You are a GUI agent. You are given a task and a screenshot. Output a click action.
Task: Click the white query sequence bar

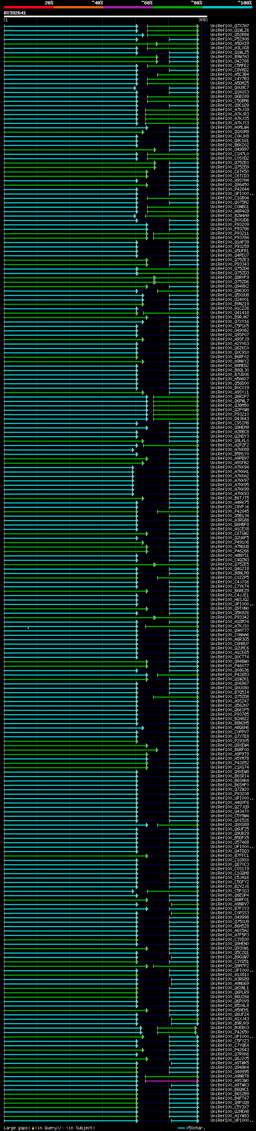click(x=106, y=16)
